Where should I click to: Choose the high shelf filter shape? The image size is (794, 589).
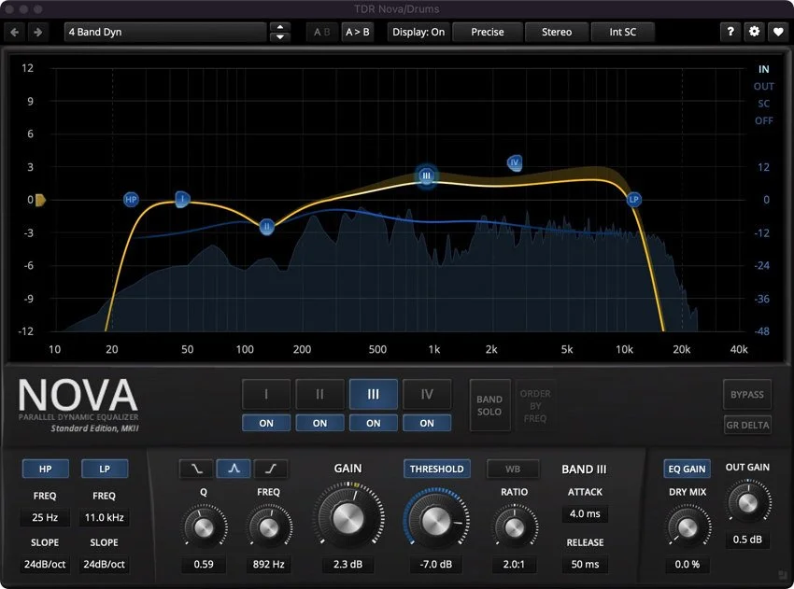[270, 470]
